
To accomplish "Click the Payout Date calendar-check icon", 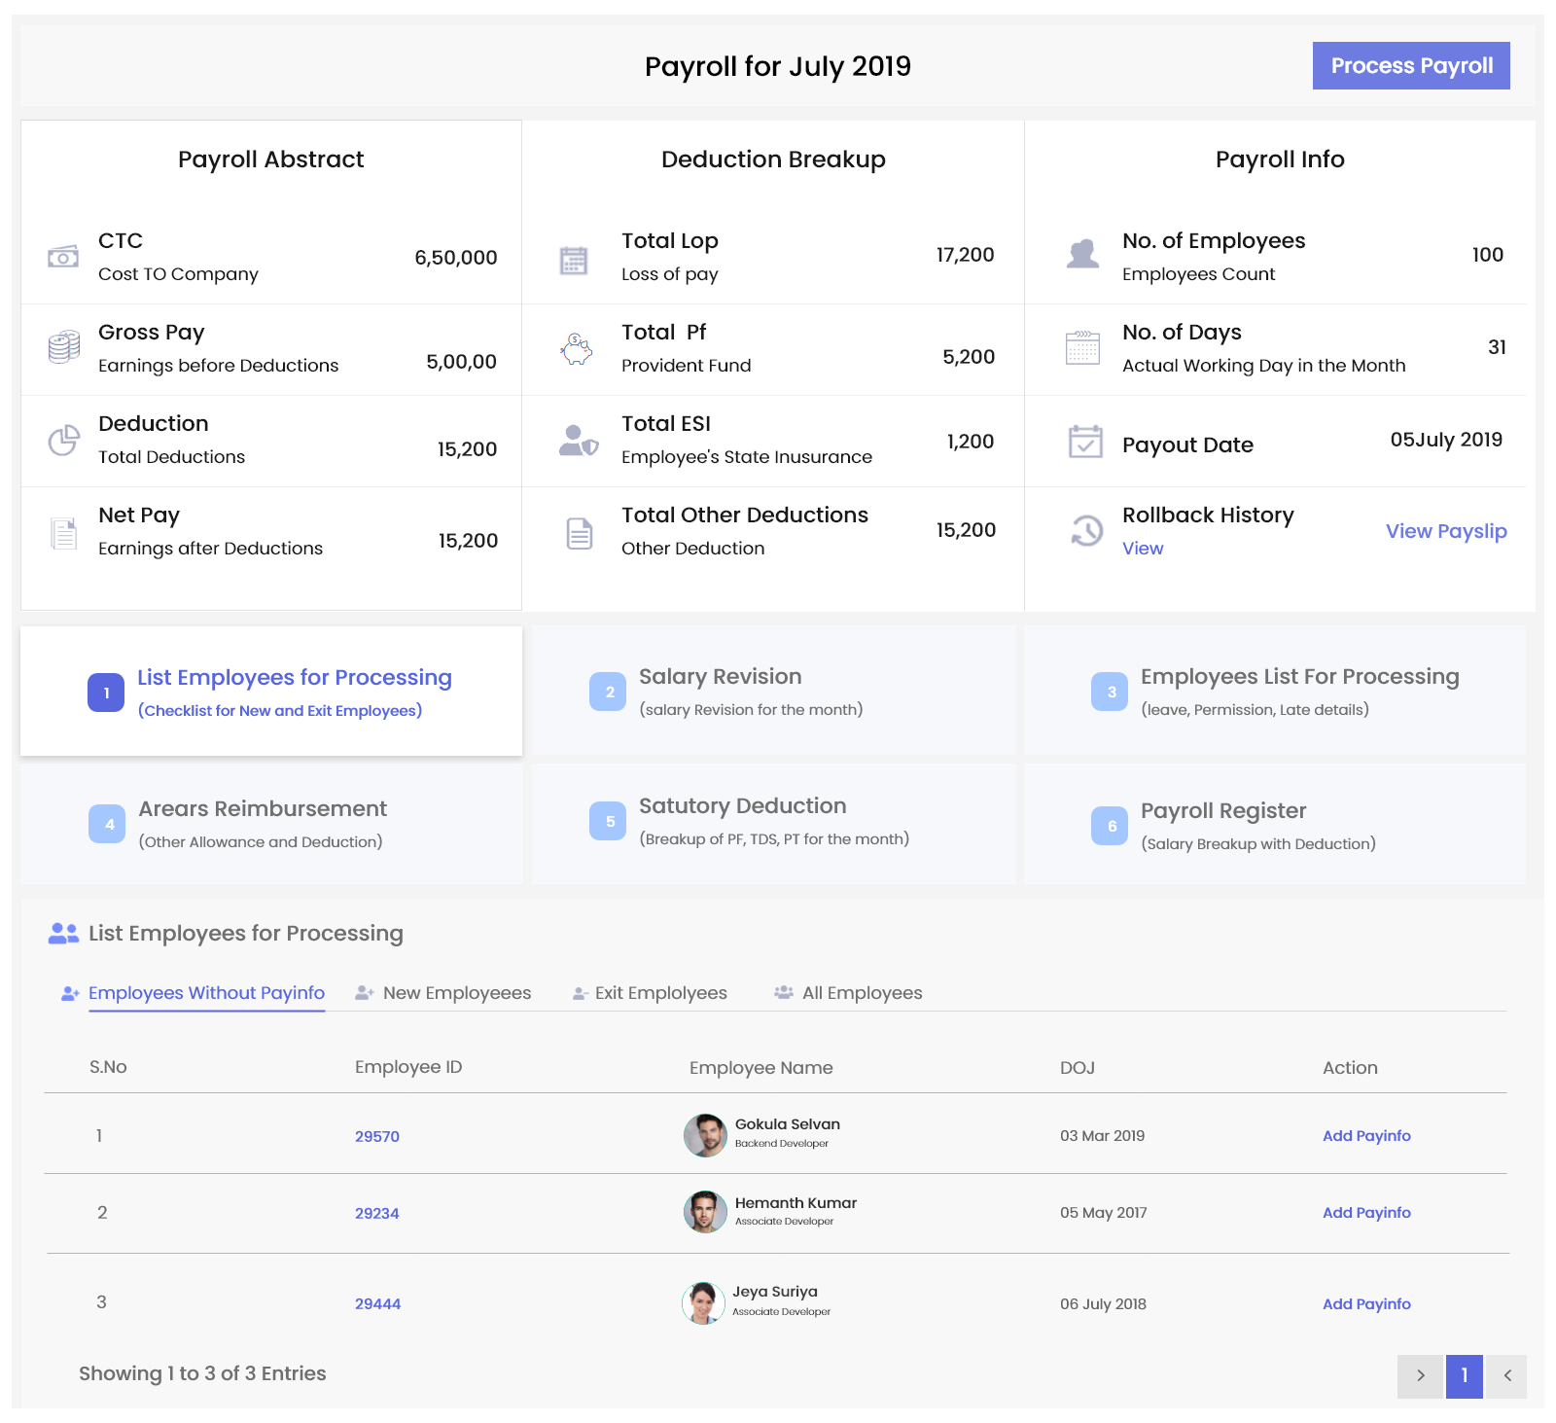I will [x=1085, y=442].
